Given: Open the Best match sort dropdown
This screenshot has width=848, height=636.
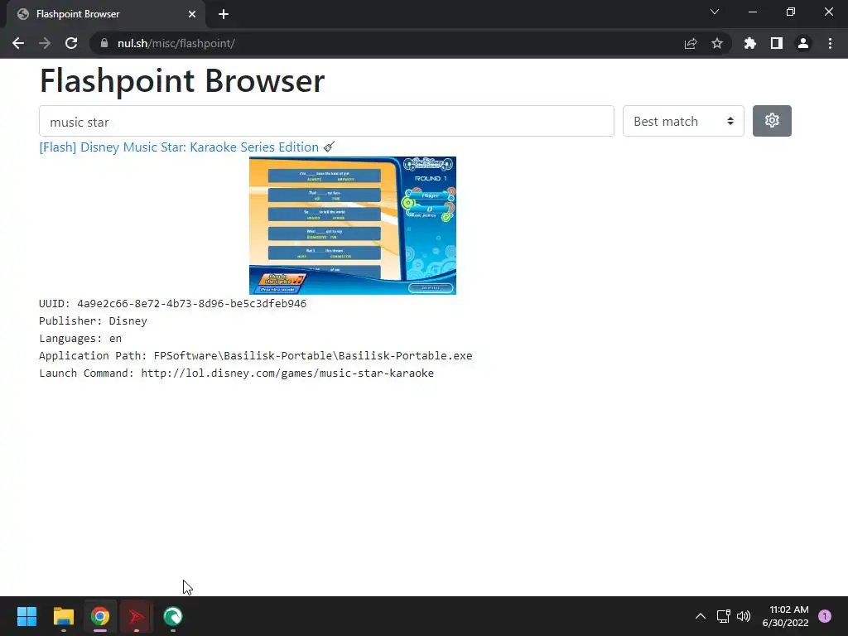Looking at the screenshot, I should click(683, 121).
